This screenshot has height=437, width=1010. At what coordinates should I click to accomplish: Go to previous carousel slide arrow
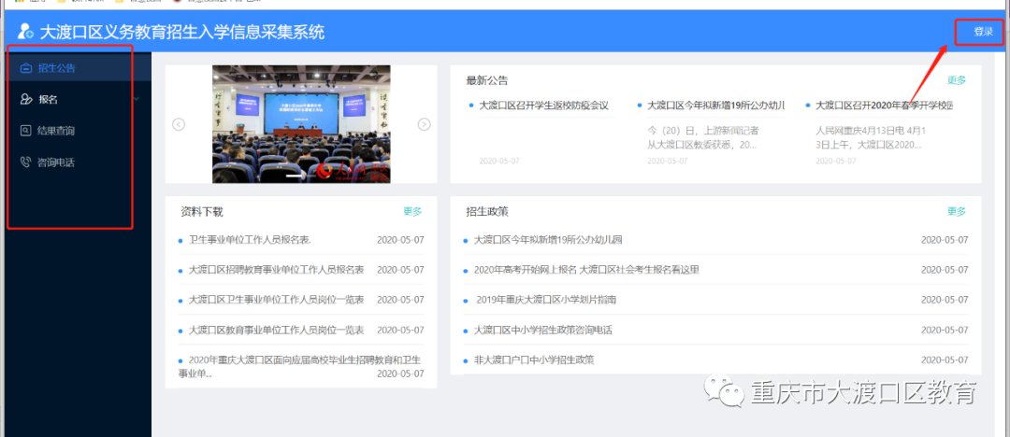click(x=179, y=124)
